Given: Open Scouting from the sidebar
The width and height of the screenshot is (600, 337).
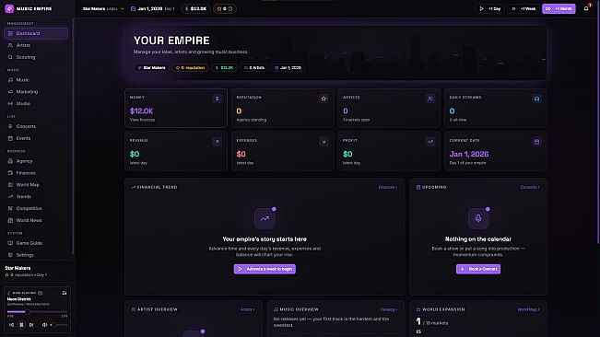Looking at the screenshot, I should click(36, 57).
